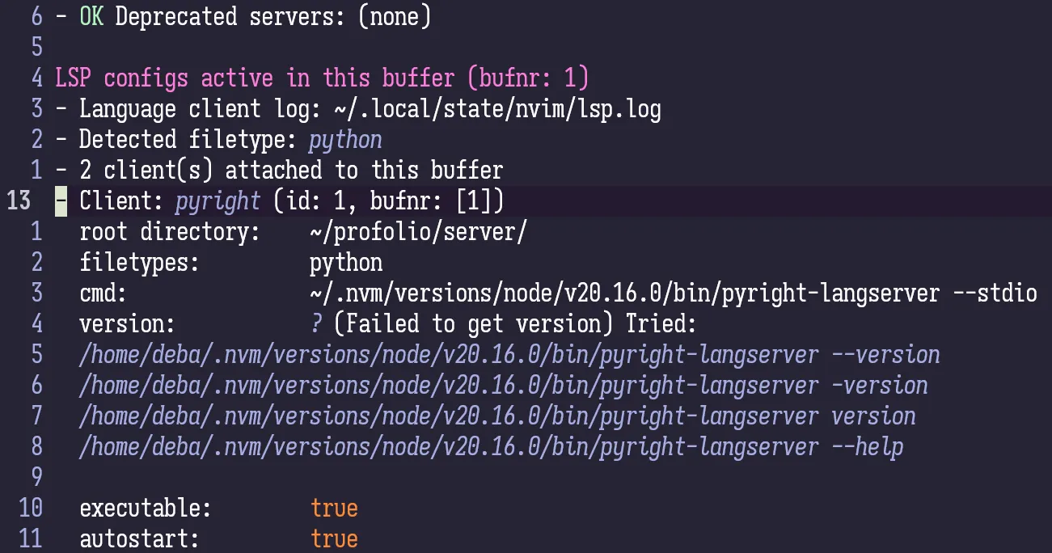This screenshot has height=553, width=1052.
Task: Click the true value beside autostart
Action: click(x=333, y=539)
